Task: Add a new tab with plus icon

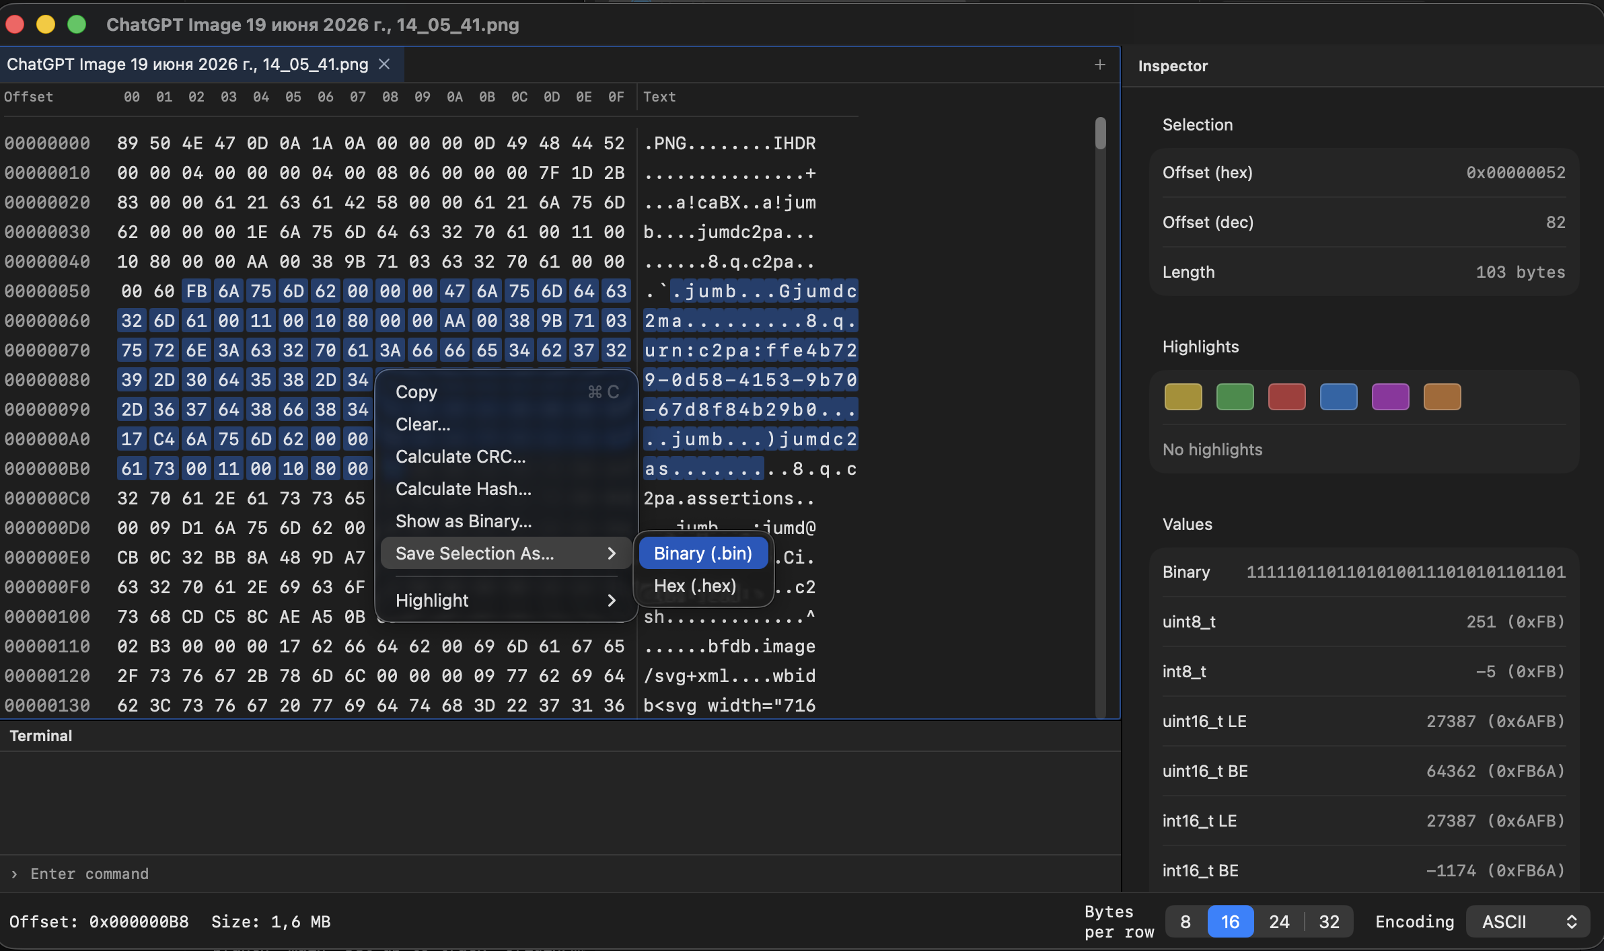Action: tap(1099, 65)
